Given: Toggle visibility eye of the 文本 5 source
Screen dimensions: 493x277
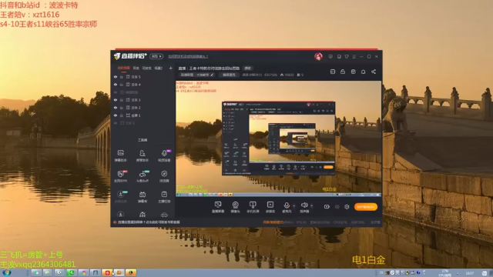Looking at the screenshot, I should click(116, 77).
